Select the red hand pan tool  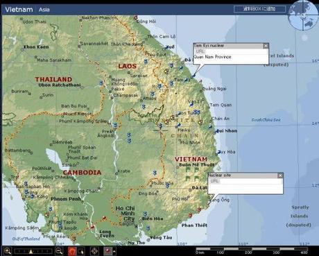(72, 251)
